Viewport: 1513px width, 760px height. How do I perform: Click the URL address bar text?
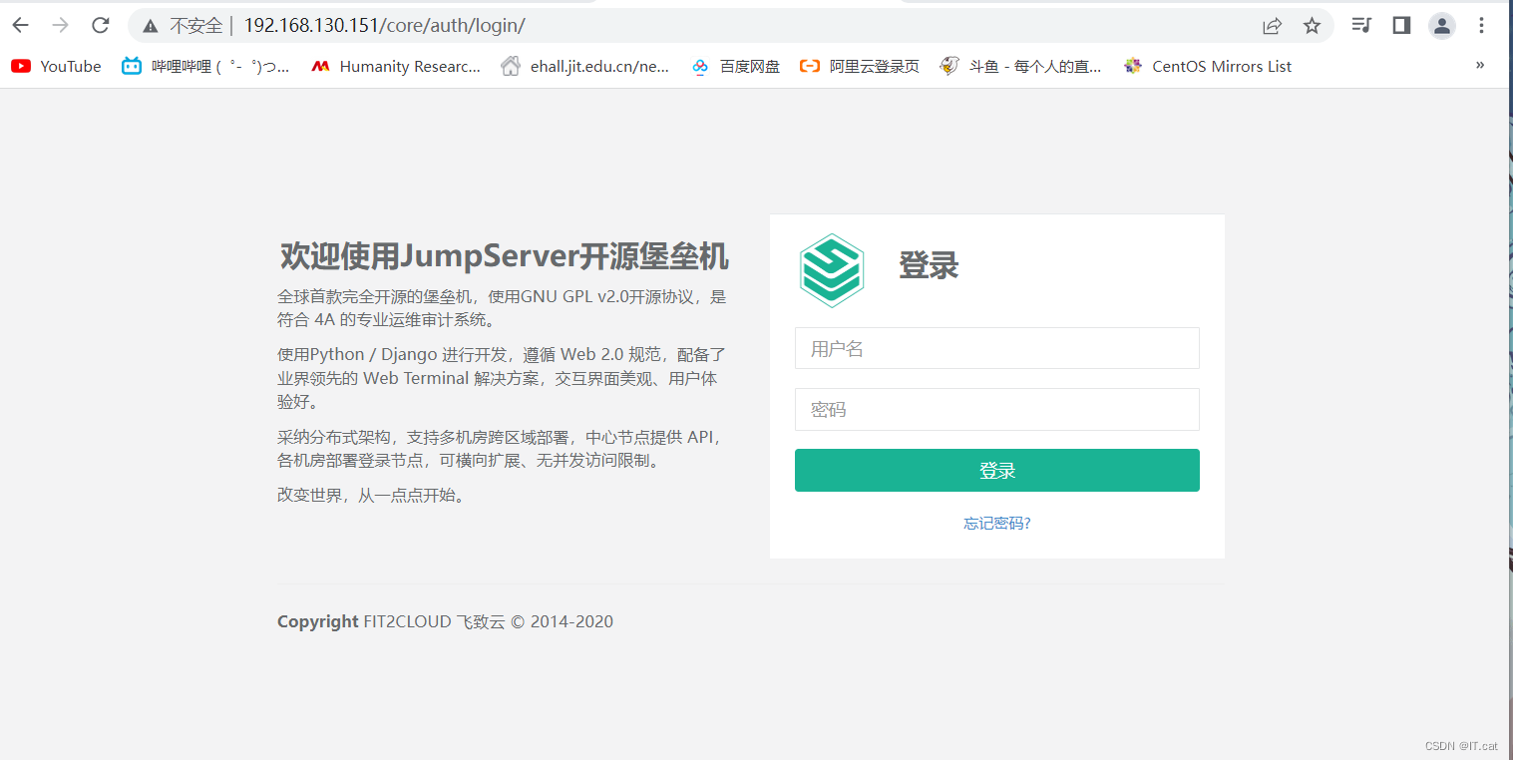(384, 26)
